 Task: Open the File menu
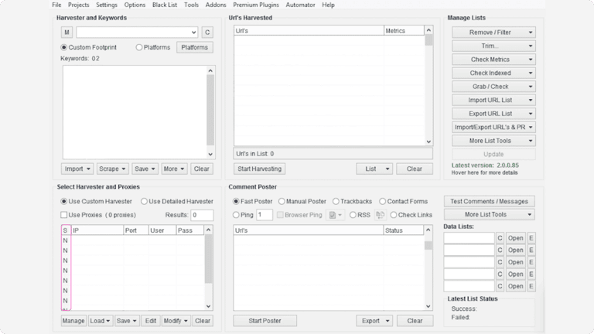click(56, 5)
